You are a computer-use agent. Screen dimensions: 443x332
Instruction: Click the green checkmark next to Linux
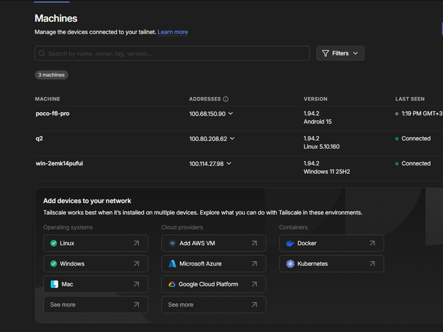(x=54, y=243)
